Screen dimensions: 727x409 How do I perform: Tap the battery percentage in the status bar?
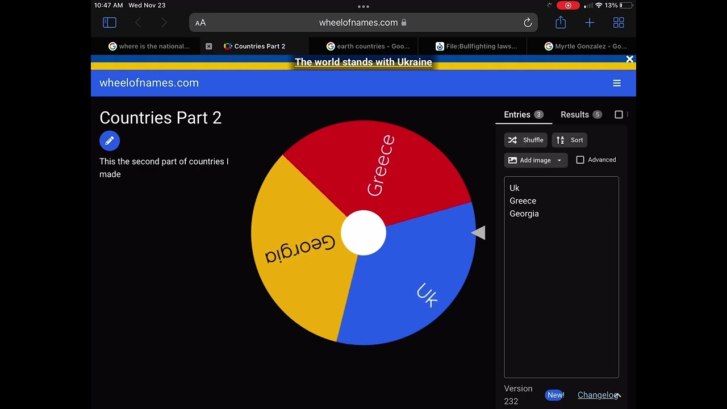611,5
